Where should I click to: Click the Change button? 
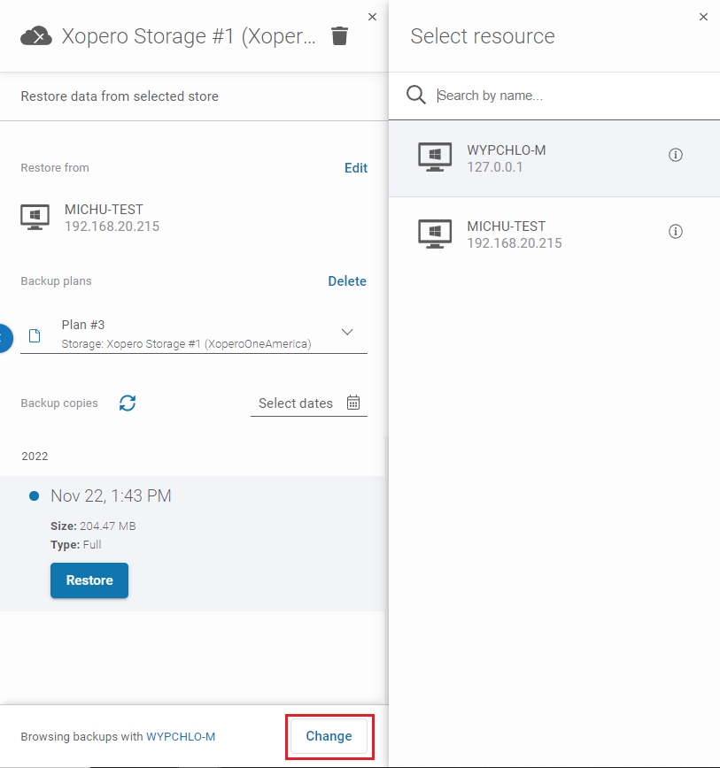(329, 736)
